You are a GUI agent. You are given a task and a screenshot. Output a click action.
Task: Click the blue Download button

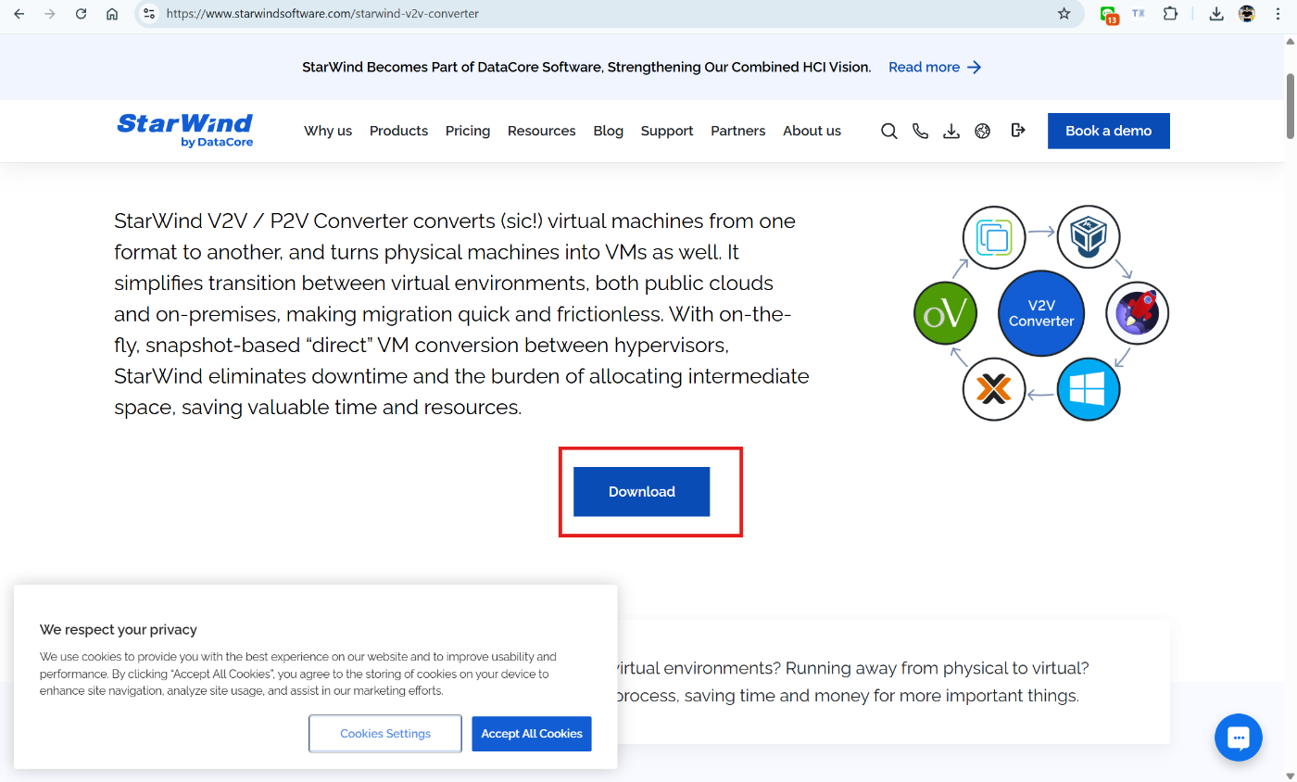click(x=642, y=491)
